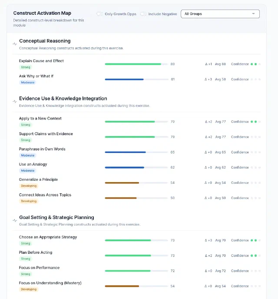Collapse the Goal Setting & Strategic Planning heading
Screen dimensions: 278x299
(56, 217)
